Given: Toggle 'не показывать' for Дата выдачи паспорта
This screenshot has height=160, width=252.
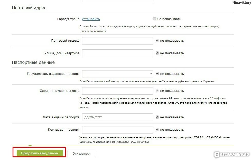Looking at the screenshot, I should [x=157, y=117].
